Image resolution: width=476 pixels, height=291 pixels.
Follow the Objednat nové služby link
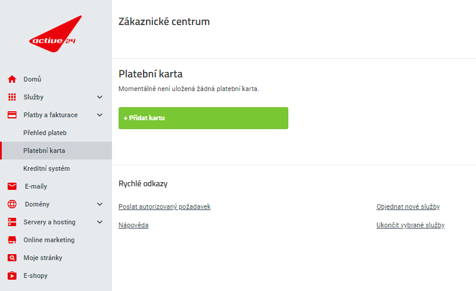(x=408, y=206)
